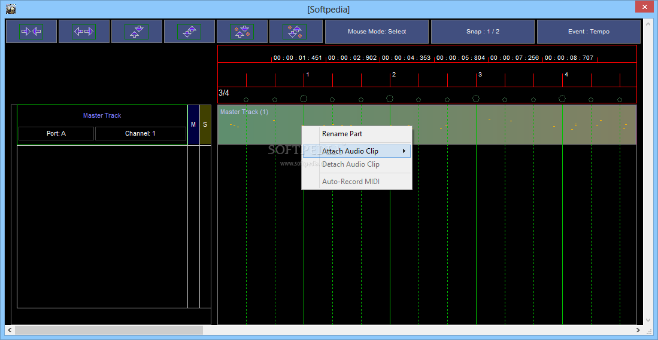The height and width of the screenshot is (340, 658).
Task: Select the Master Track (1) part label
Action: [x=244, y=112]
